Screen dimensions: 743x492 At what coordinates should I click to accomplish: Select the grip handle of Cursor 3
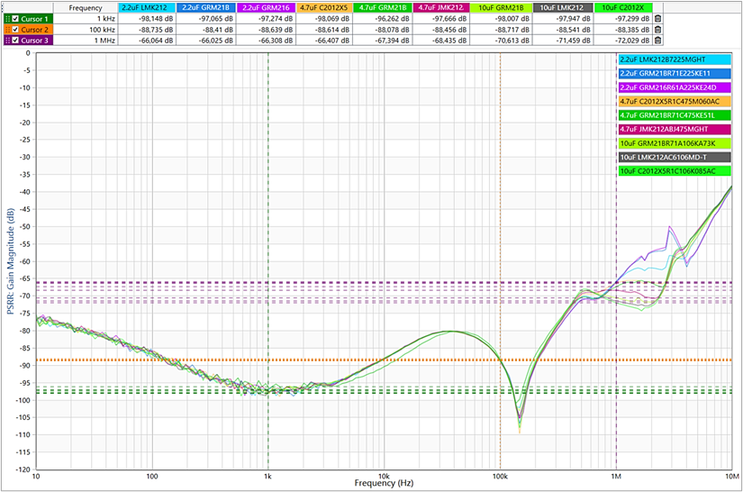7,40
